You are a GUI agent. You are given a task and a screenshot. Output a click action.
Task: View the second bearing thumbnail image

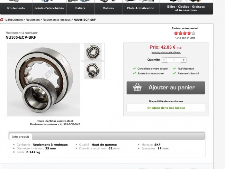93,70
